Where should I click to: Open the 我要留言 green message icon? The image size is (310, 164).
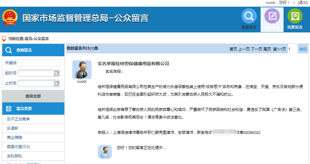click(x=295, y=16)
